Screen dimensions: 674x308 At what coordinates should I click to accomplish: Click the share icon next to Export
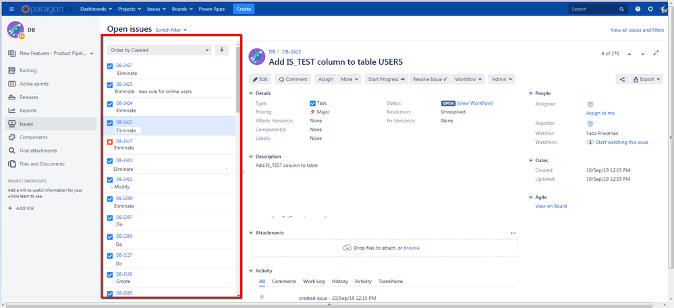(622, 79)
